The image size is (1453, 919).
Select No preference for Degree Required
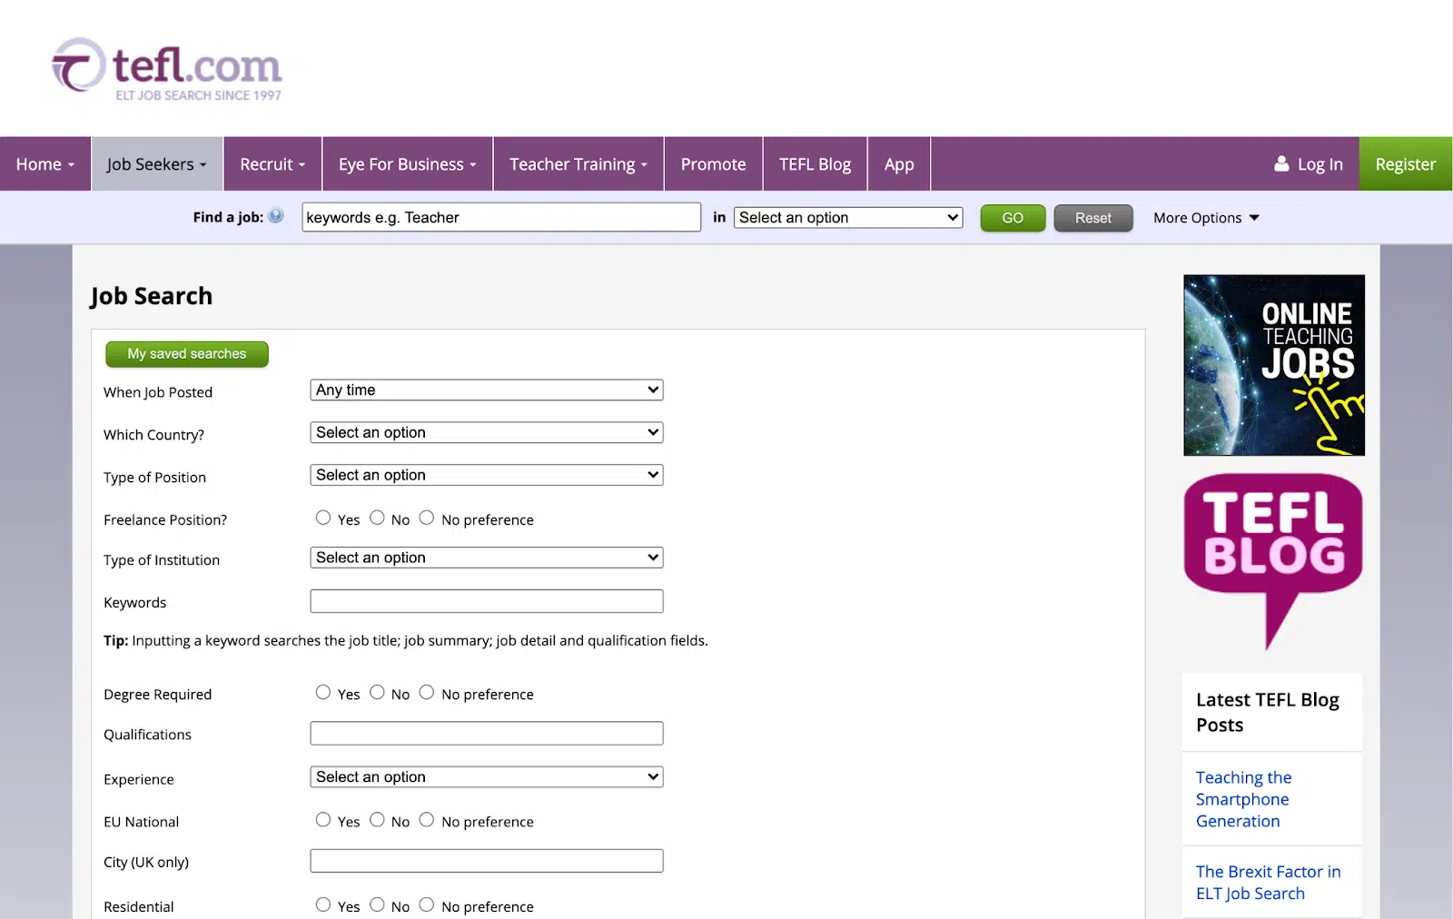427,692
